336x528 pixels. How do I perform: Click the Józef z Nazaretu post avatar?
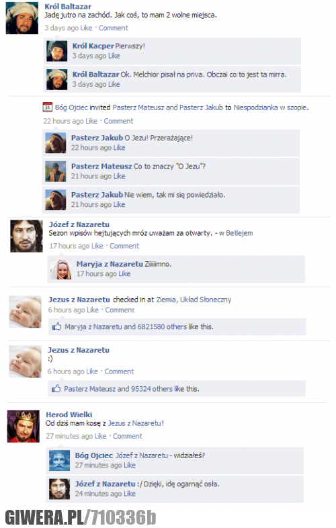click(x=26, y=236)
